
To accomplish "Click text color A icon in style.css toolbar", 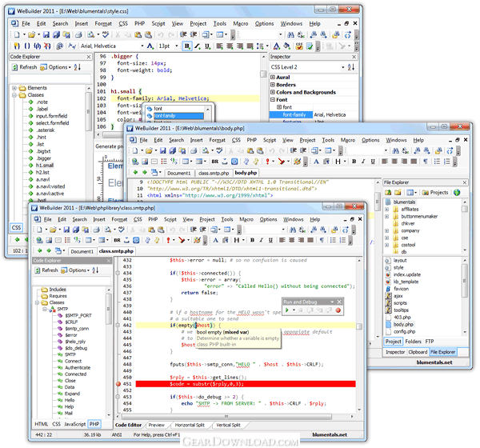I will [277, 46].
